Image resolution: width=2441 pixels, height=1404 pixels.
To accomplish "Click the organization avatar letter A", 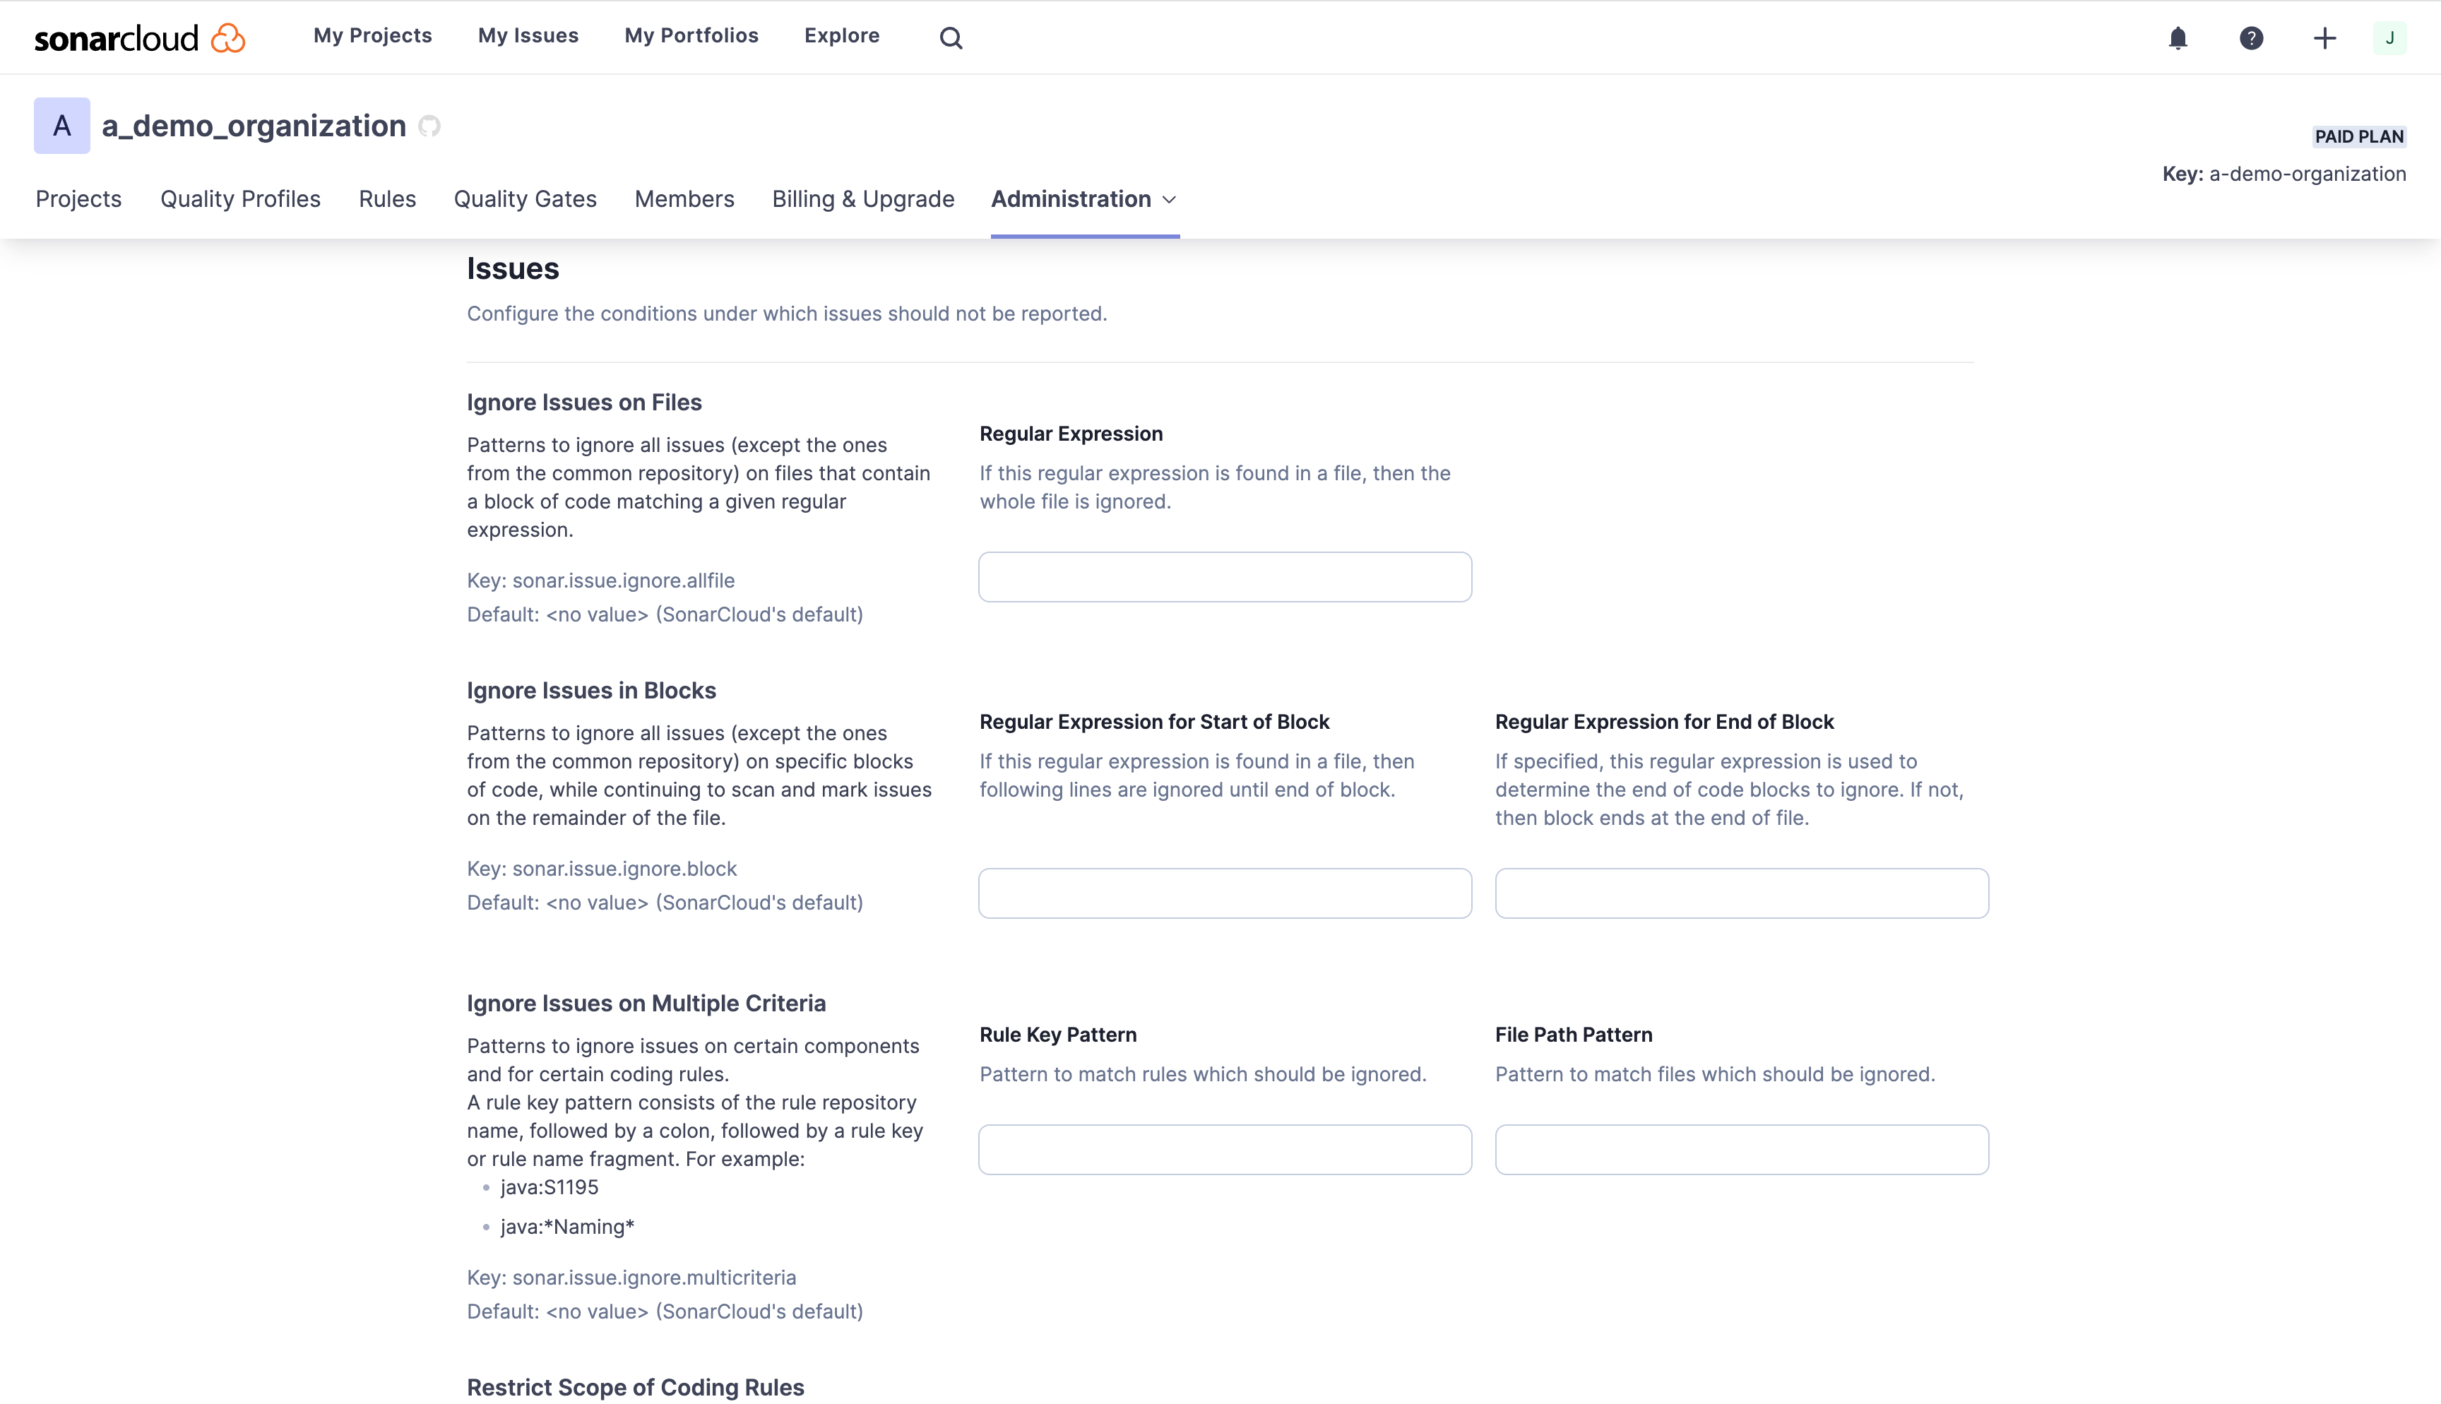I will [x=61, y=124].
